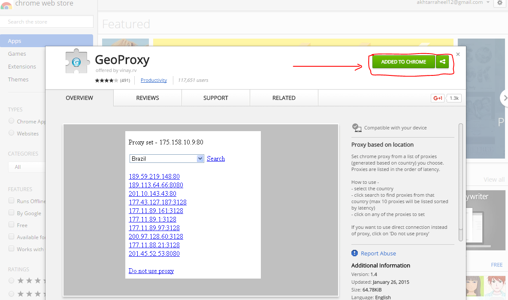Image resolution: width=508 pixels, height=300 pixels.
Task: Open the settings gear icon
Action: (499, 3)
